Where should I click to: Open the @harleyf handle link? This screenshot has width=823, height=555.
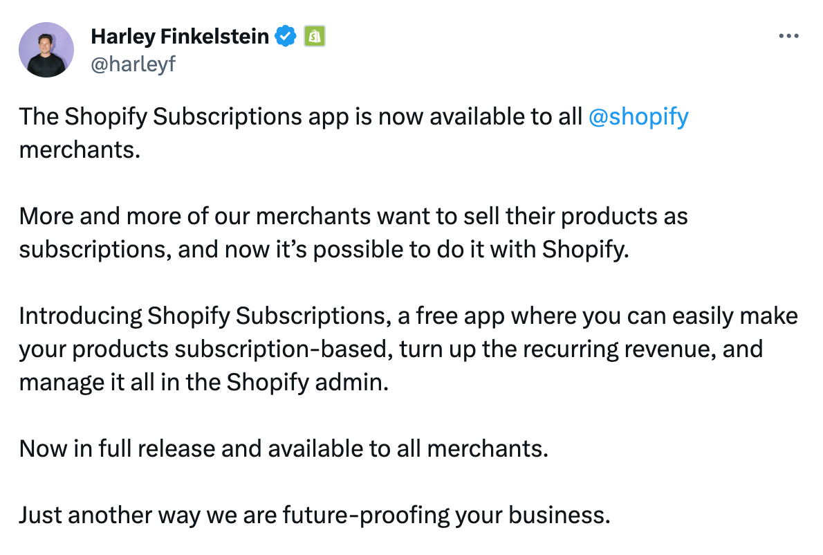tap(133, 64)
